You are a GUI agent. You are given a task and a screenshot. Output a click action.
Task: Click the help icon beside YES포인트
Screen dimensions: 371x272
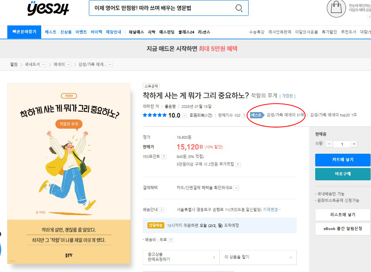(164, 157)
